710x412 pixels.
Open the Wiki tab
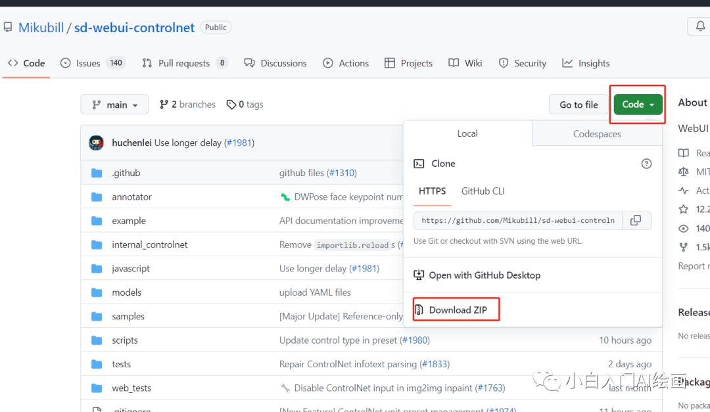465,63
